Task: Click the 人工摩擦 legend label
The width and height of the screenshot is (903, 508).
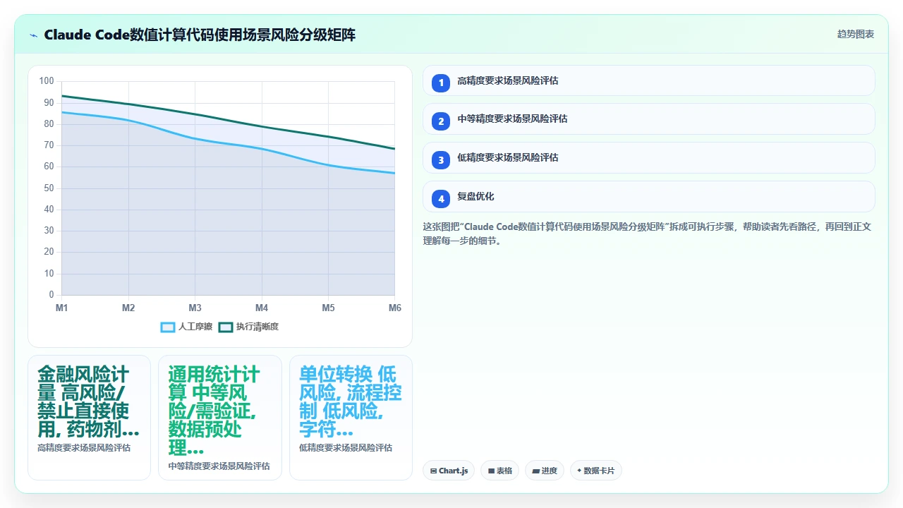Action: point(195,327)
